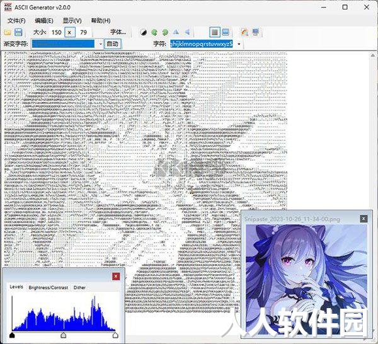The height and width of the screenshot is (344, 378).
Task: Click the black and white invert icon
Action: point(144,32)
